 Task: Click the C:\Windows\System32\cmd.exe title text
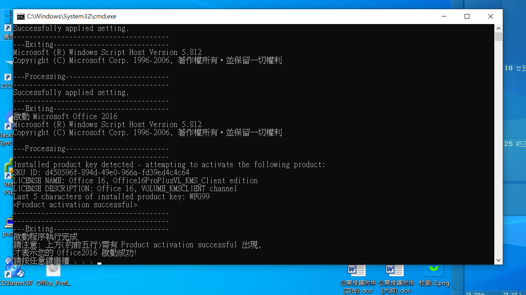click(x=71, y=16)
